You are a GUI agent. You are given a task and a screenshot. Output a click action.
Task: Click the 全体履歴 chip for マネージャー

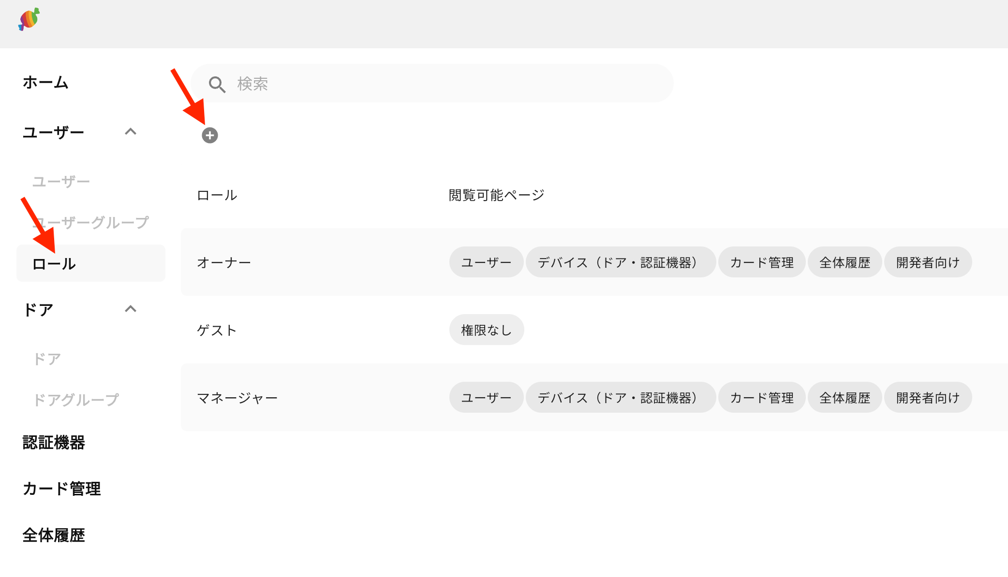click(x=845, y=397)
